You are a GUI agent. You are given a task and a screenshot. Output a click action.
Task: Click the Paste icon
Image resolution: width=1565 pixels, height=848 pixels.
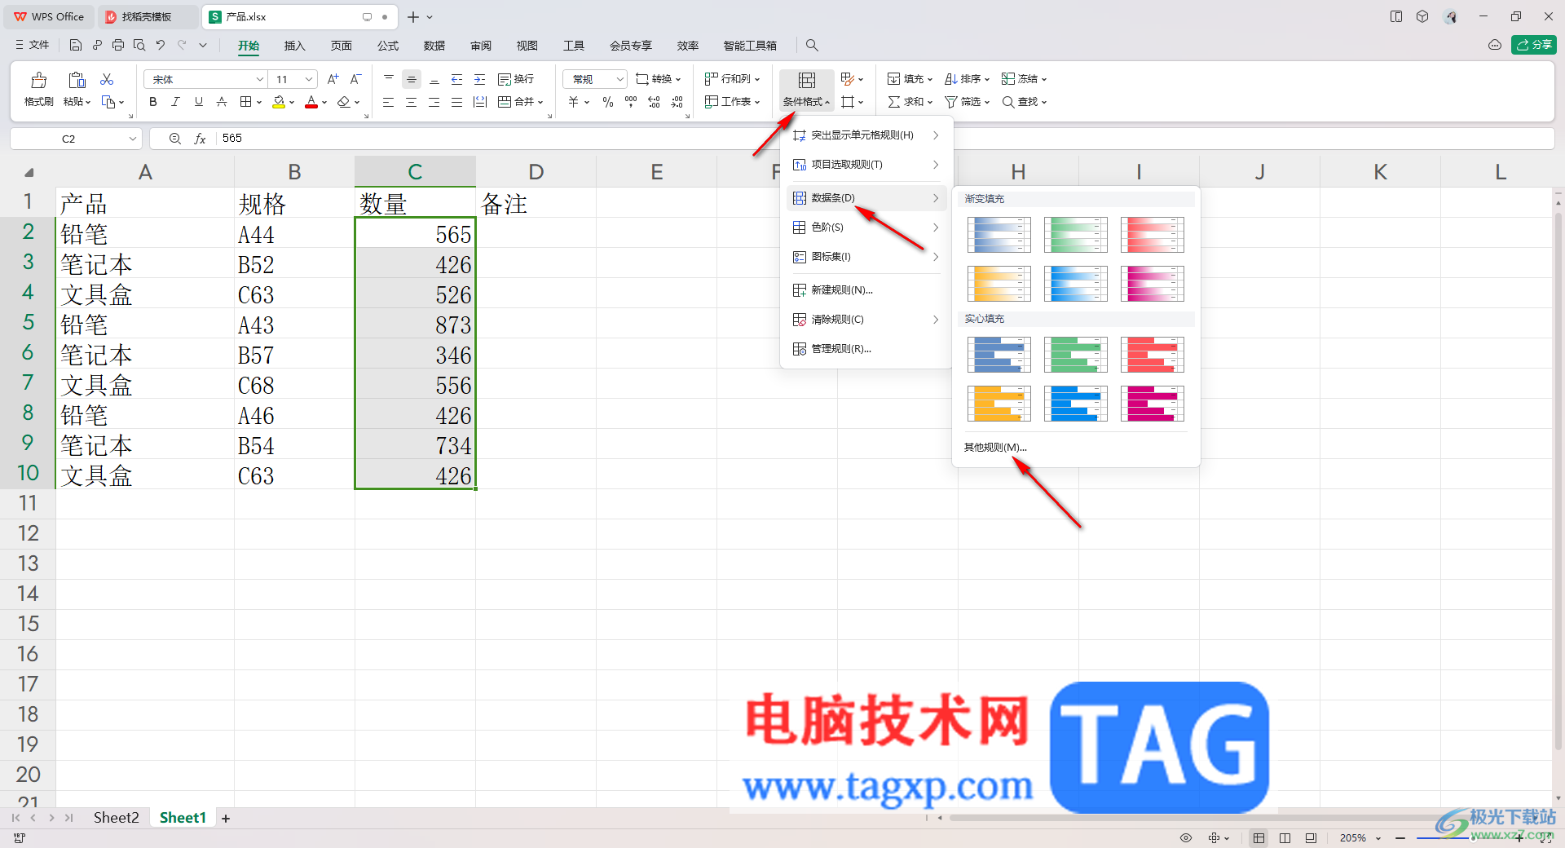[77, 80]
